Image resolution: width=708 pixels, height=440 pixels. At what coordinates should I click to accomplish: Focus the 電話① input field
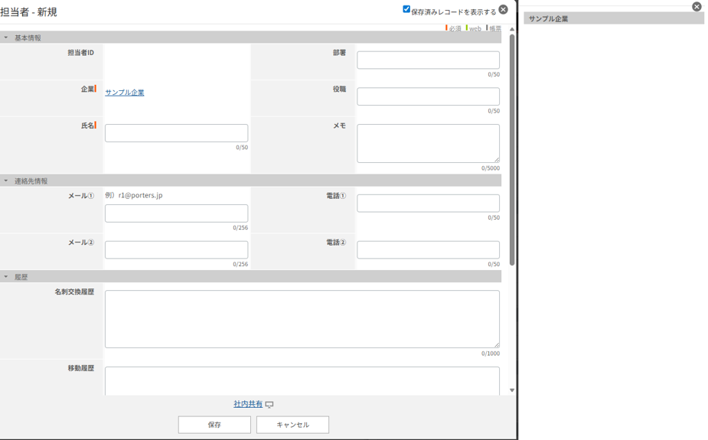(428, 204)
